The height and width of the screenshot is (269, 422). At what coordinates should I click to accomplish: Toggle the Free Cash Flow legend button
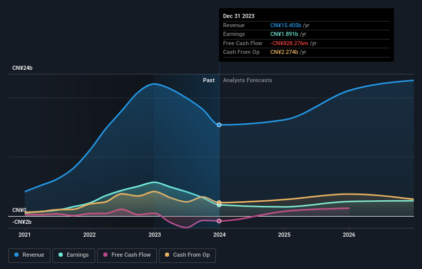pyautogui.click(x=127, y=255)
